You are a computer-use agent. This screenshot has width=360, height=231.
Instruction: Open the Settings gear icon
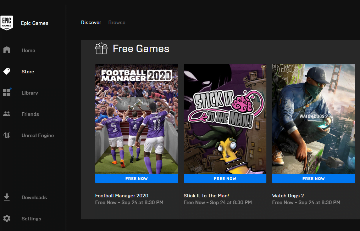(7, 218)
